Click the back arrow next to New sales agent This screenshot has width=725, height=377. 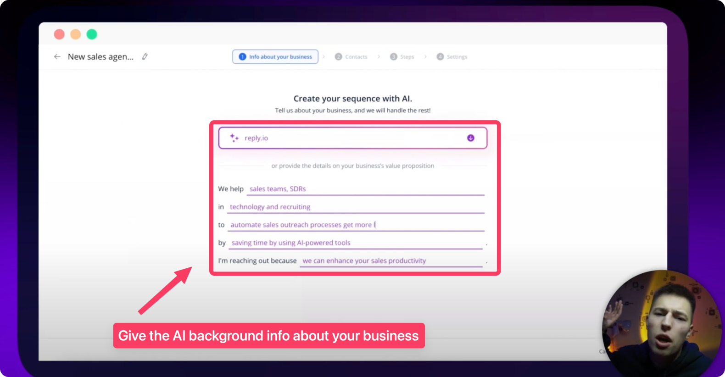click(57, 57)
